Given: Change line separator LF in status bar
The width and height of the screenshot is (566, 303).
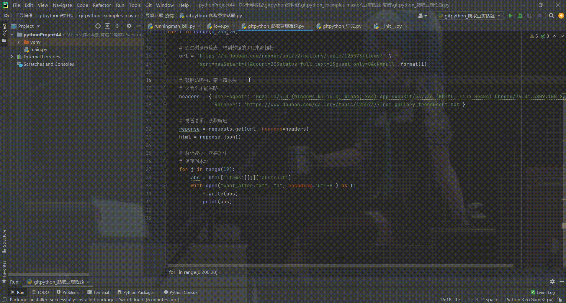Looking at the screenshot, I should click(x=458, y=299).
